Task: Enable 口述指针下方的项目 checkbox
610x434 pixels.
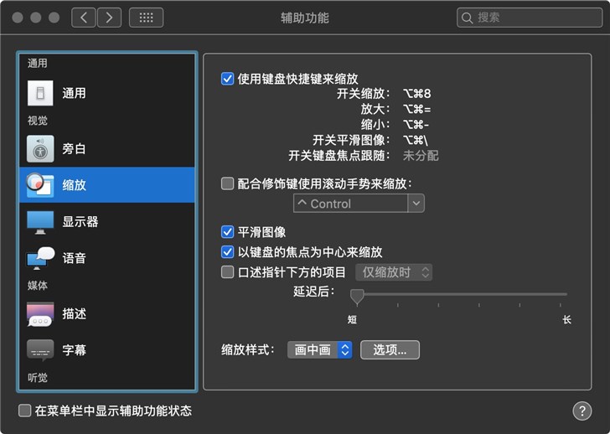Action: click(x=227, y=271)
